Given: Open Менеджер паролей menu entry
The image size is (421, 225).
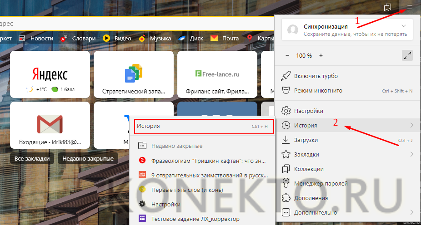Looking at the screenshot, I should (348, 183).
